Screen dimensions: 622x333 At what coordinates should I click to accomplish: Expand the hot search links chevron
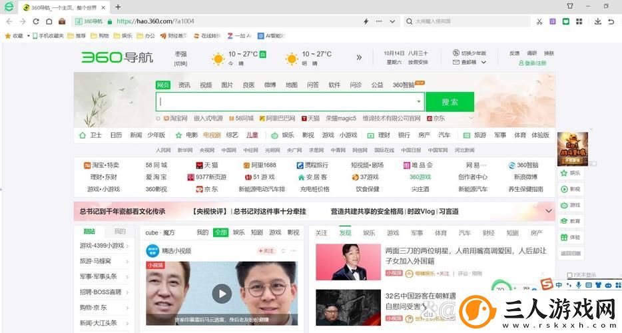tap(471, 119)
